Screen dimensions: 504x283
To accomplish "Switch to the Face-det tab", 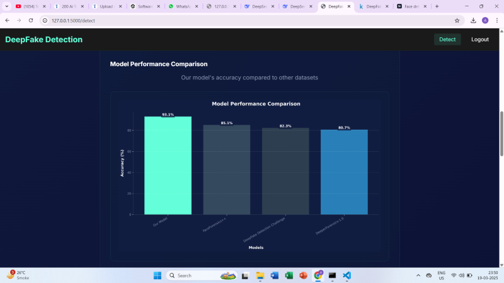I will coord(409,6).
